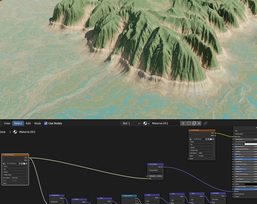Edit Normal Map.png image name field
Screen dimensions: 257x204
12,163
